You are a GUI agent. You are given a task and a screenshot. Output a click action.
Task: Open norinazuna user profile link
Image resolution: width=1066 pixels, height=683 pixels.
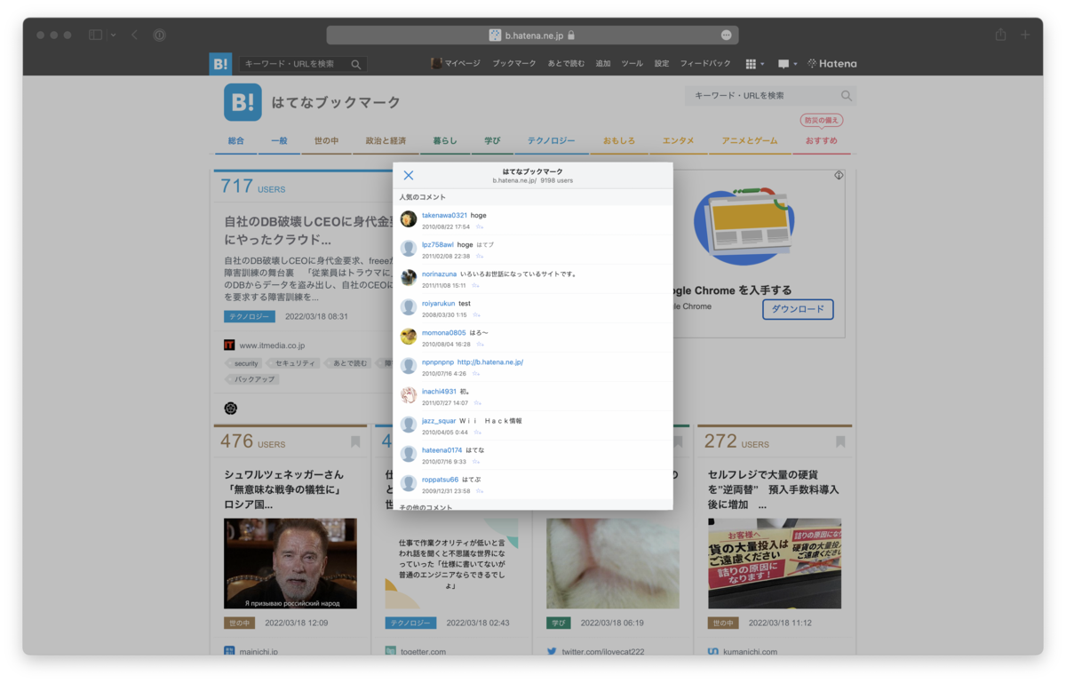pyautogui.click(x=439, y=274)
